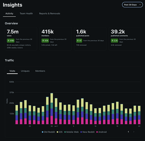The image size is (145, 141).
Task: Toggle Mobile Web series in legend
Action: pos(72,132)
